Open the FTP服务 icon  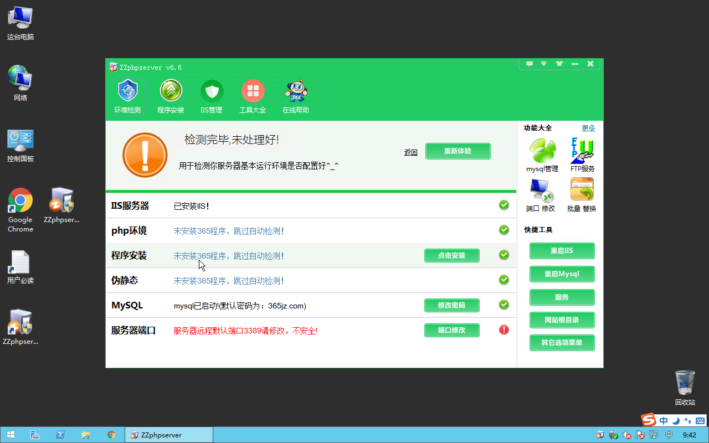tap(583, 156)
